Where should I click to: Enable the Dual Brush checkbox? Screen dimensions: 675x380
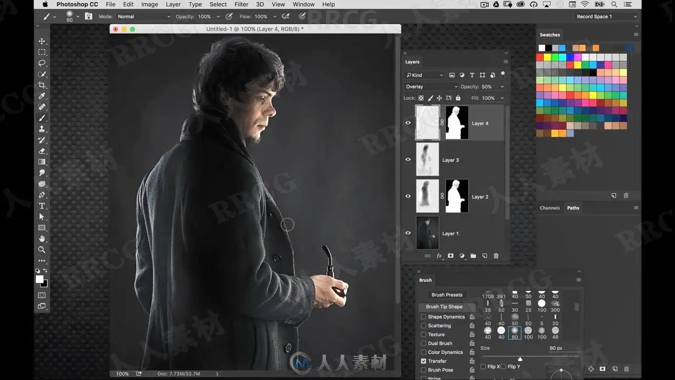click(x=423, y=344)
